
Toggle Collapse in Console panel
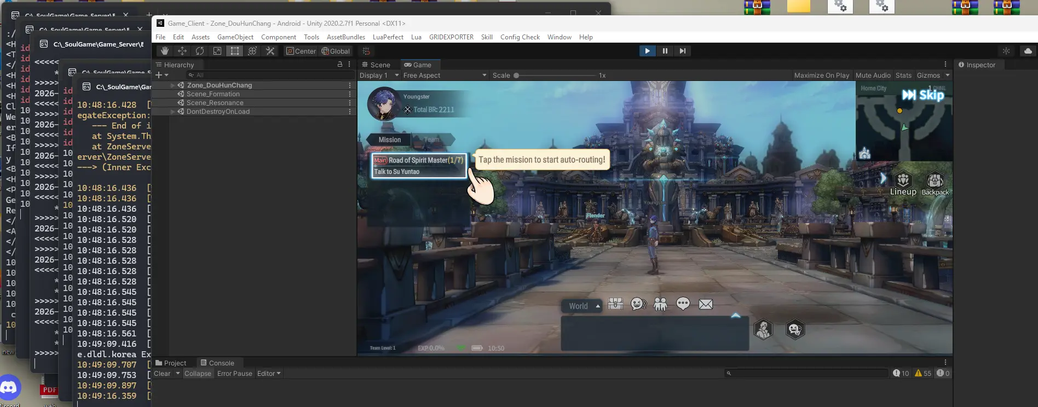(x=198, y=374)
